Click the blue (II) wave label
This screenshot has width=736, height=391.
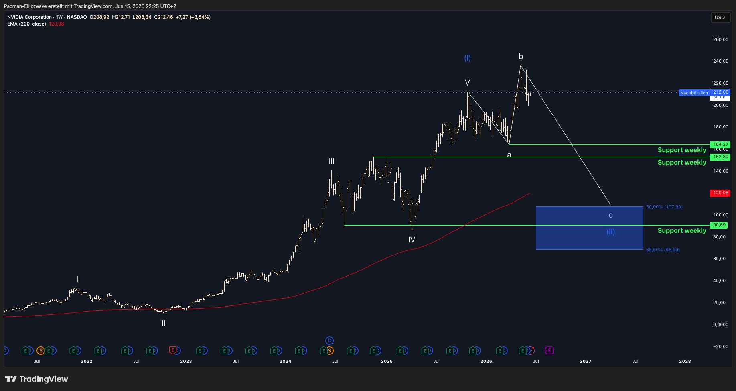pos(610,232)
